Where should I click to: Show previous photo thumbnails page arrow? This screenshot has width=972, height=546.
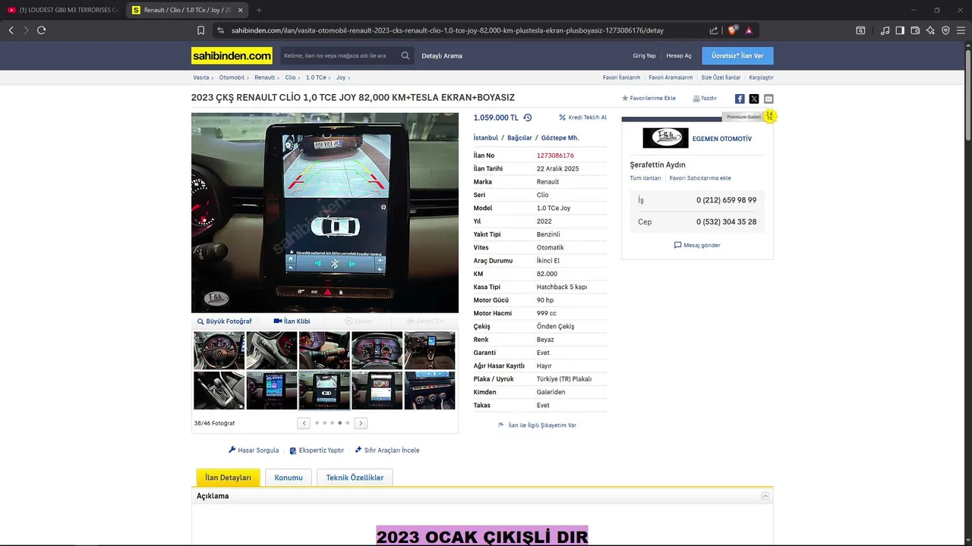coord(304,423)
